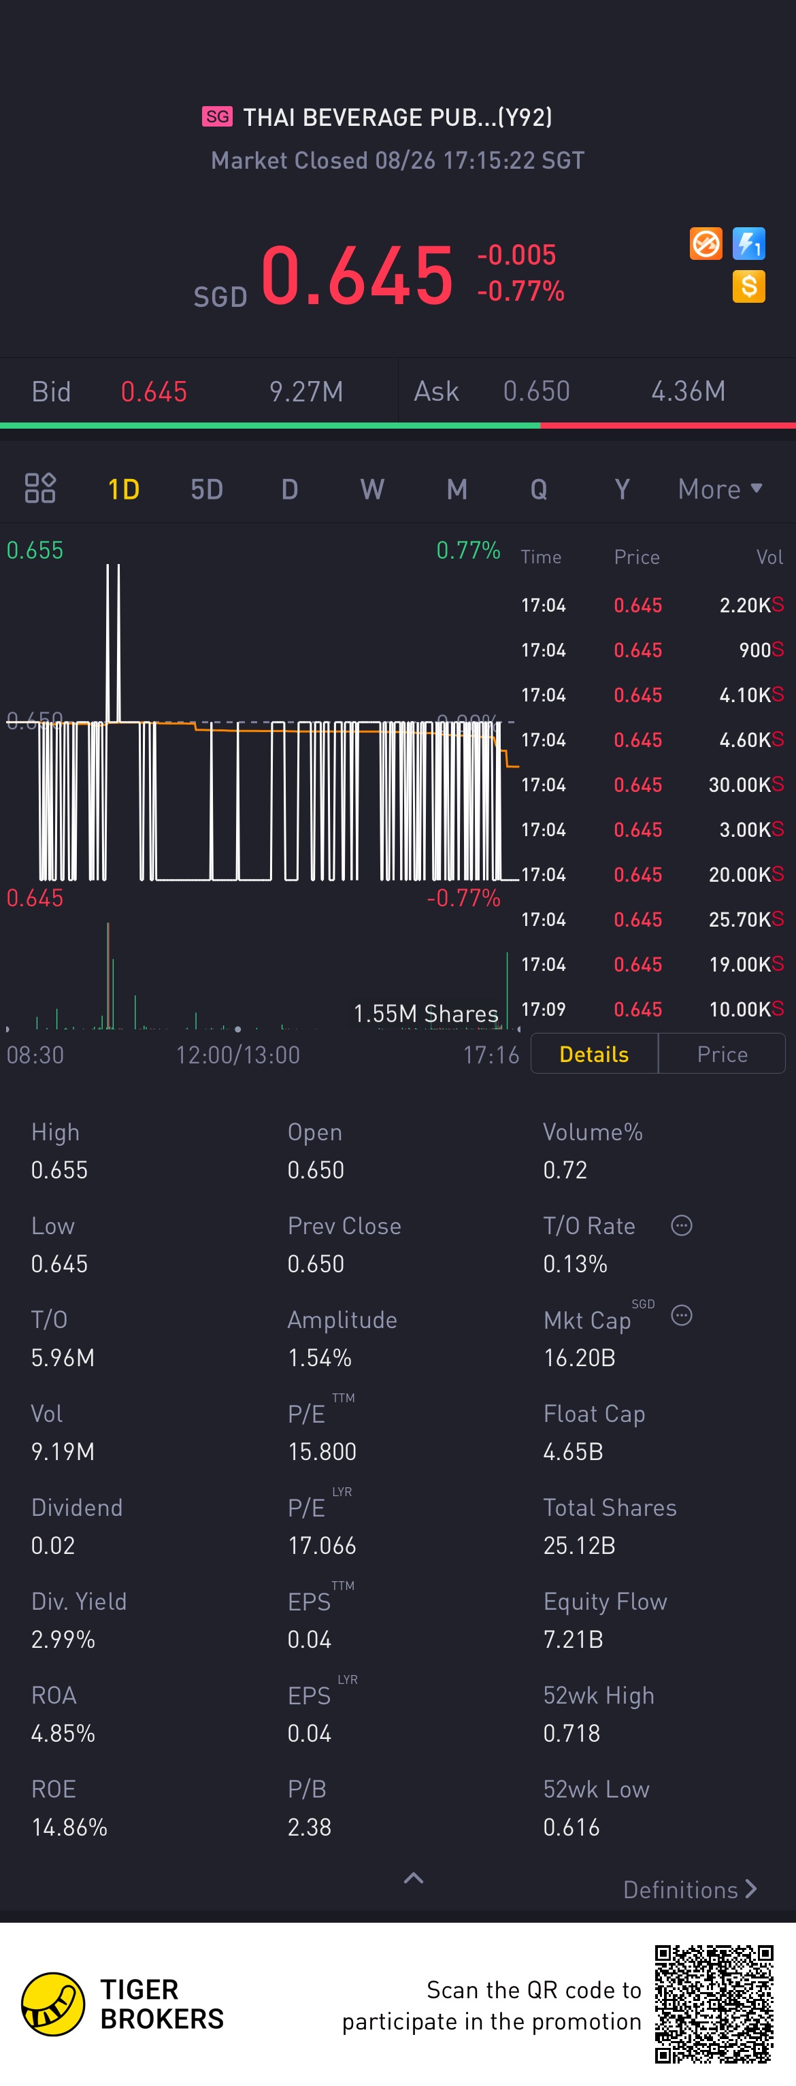
Task: Tap the 52wk High value 0.718
Action: coord(571,1733)
